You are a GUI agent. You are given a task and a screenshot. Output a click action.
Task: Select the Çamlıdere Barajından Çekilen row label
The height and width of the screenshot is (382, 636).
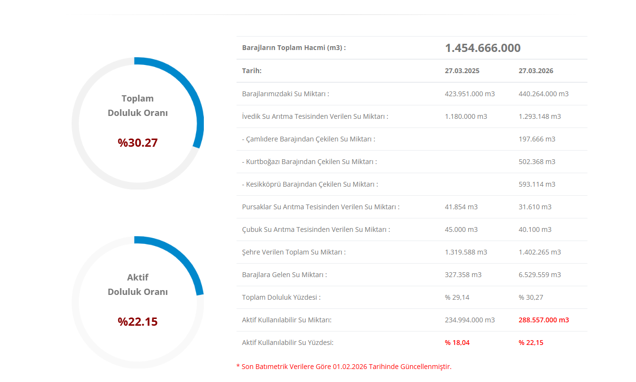click(308, 139)
